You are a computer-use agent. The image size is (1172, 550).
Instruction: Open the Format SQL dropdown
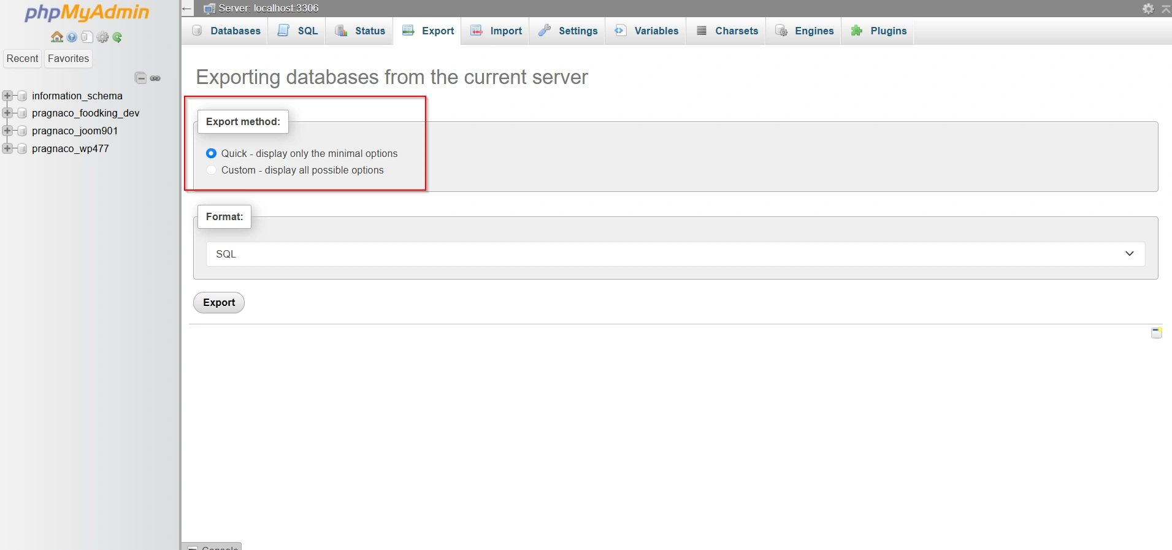(x=675, y=254)
